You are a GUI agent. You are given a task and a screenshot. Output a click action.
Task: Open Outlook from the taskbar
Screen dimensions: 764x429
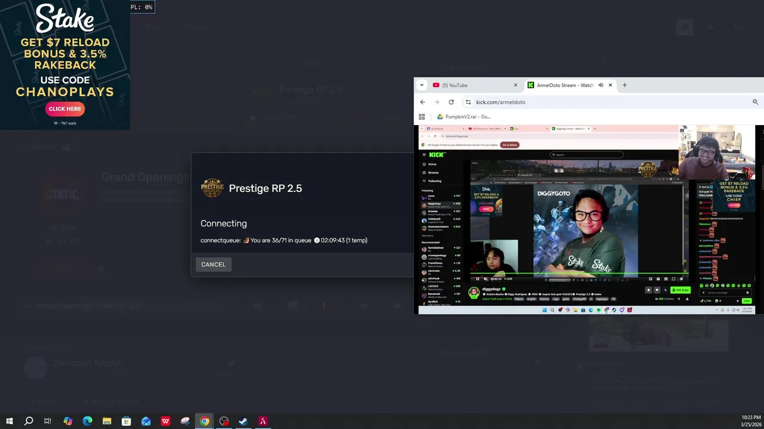146,421
